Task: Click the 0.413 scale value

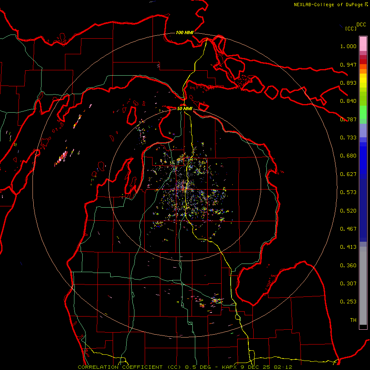Action: [348, 247]
